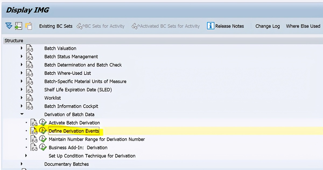Expand the Batch Where-Used List node
The width and height of the screenshot is (323, 170).
tap(22, 73)
